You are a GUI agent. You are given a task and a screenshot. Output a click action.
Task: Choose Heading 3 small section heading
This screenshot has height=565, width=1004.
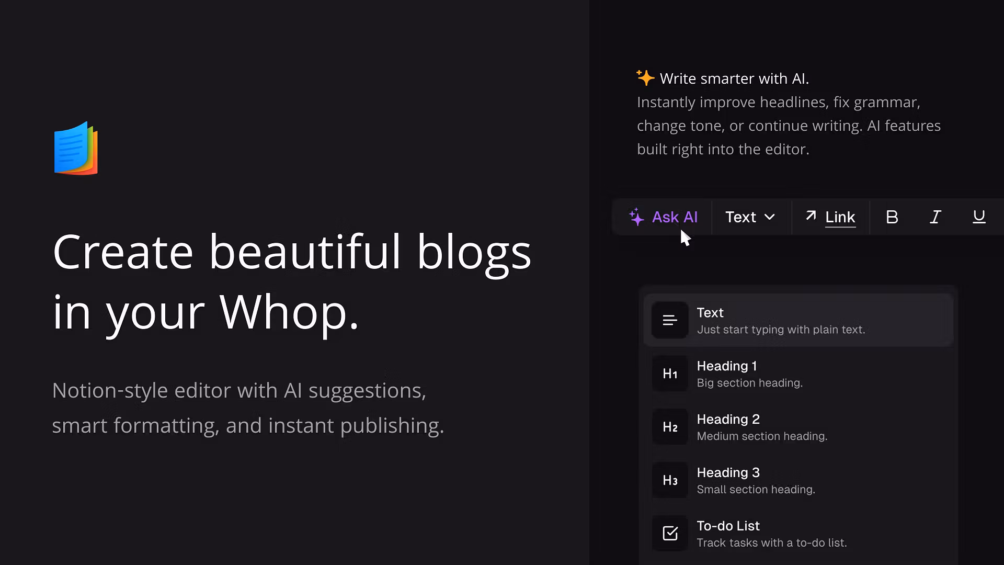798,480
